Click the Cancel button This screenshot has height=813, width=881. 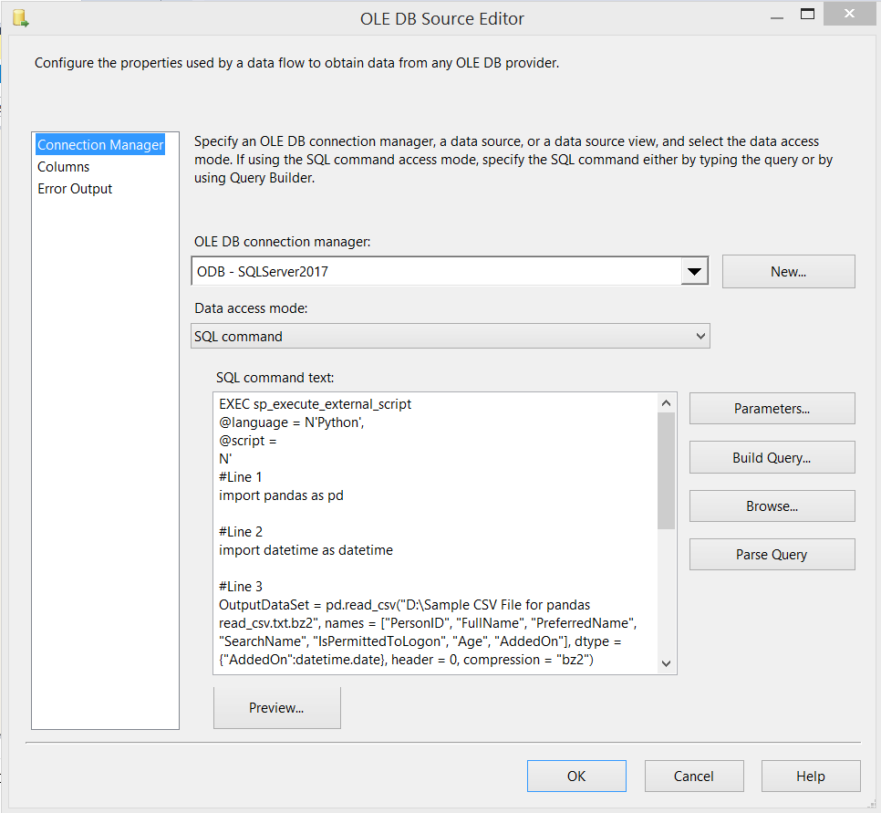click(694, 776)
